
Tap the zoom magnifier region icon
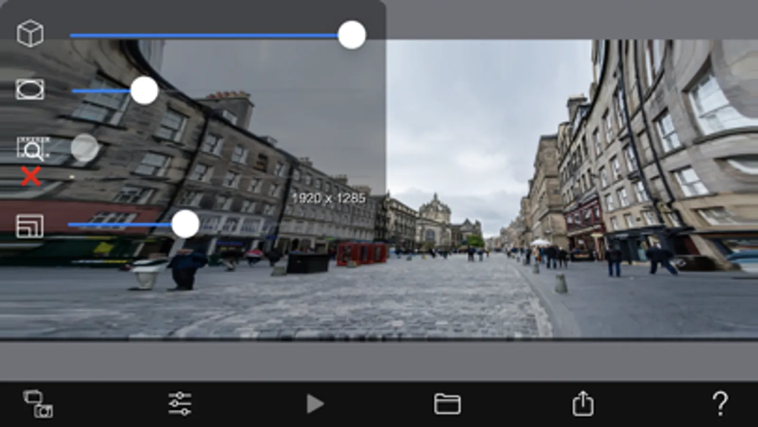click(33, 149)
